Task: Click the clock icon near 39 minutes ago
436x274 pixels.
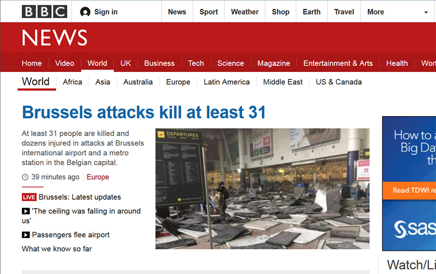Action: point(25,177)
